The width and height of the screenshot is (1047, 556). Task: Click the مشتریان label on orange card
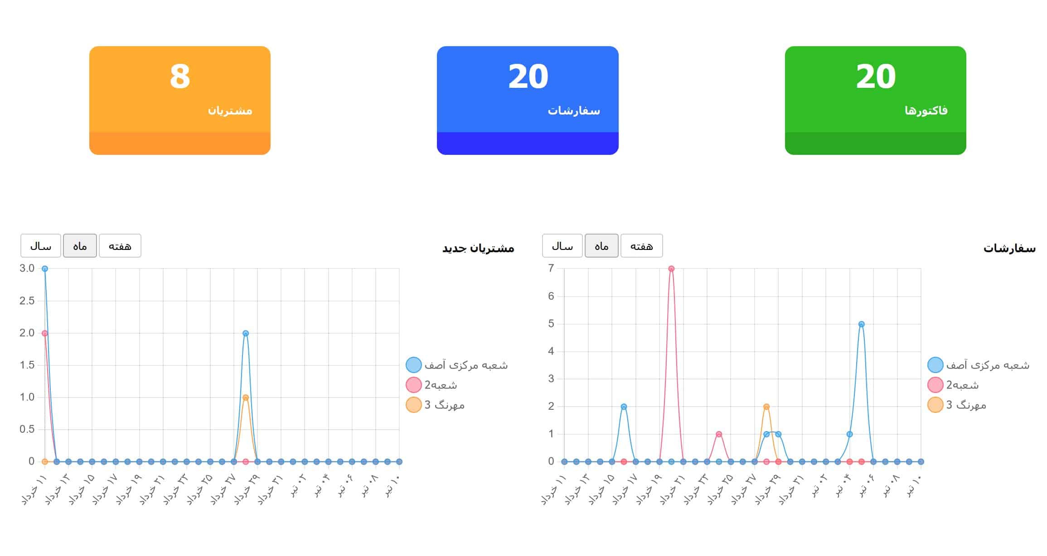point(230,110)
